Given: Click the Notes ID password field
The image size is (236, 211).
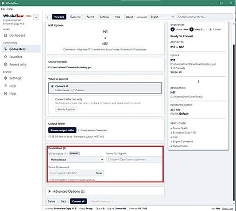Looking at the screenshot, I should [71, 173].
